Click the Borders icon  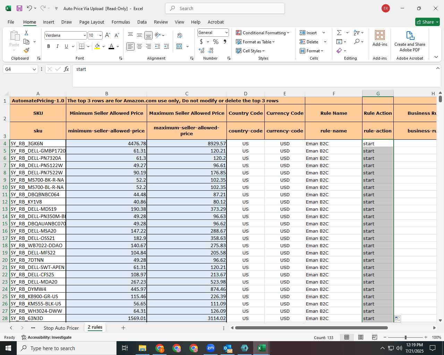[x=82, y=46]
